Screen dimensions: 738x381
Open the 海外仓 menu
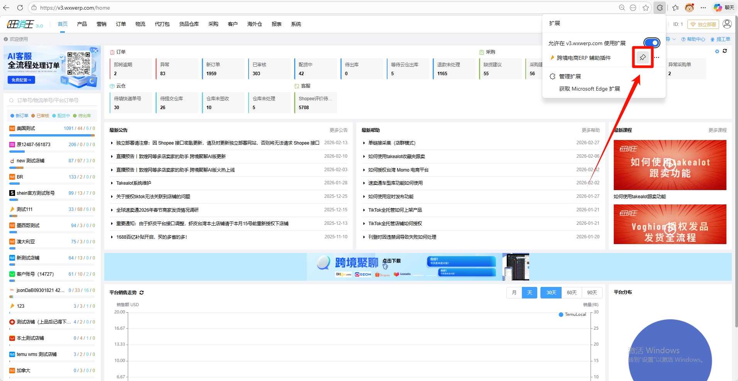click(x=254, y=24)
